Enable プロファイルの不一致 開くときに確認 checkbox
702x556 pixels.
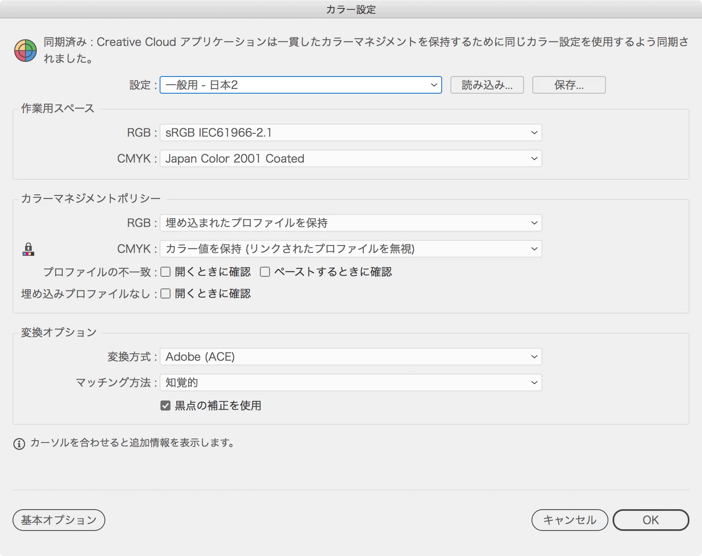coord(165,272)
